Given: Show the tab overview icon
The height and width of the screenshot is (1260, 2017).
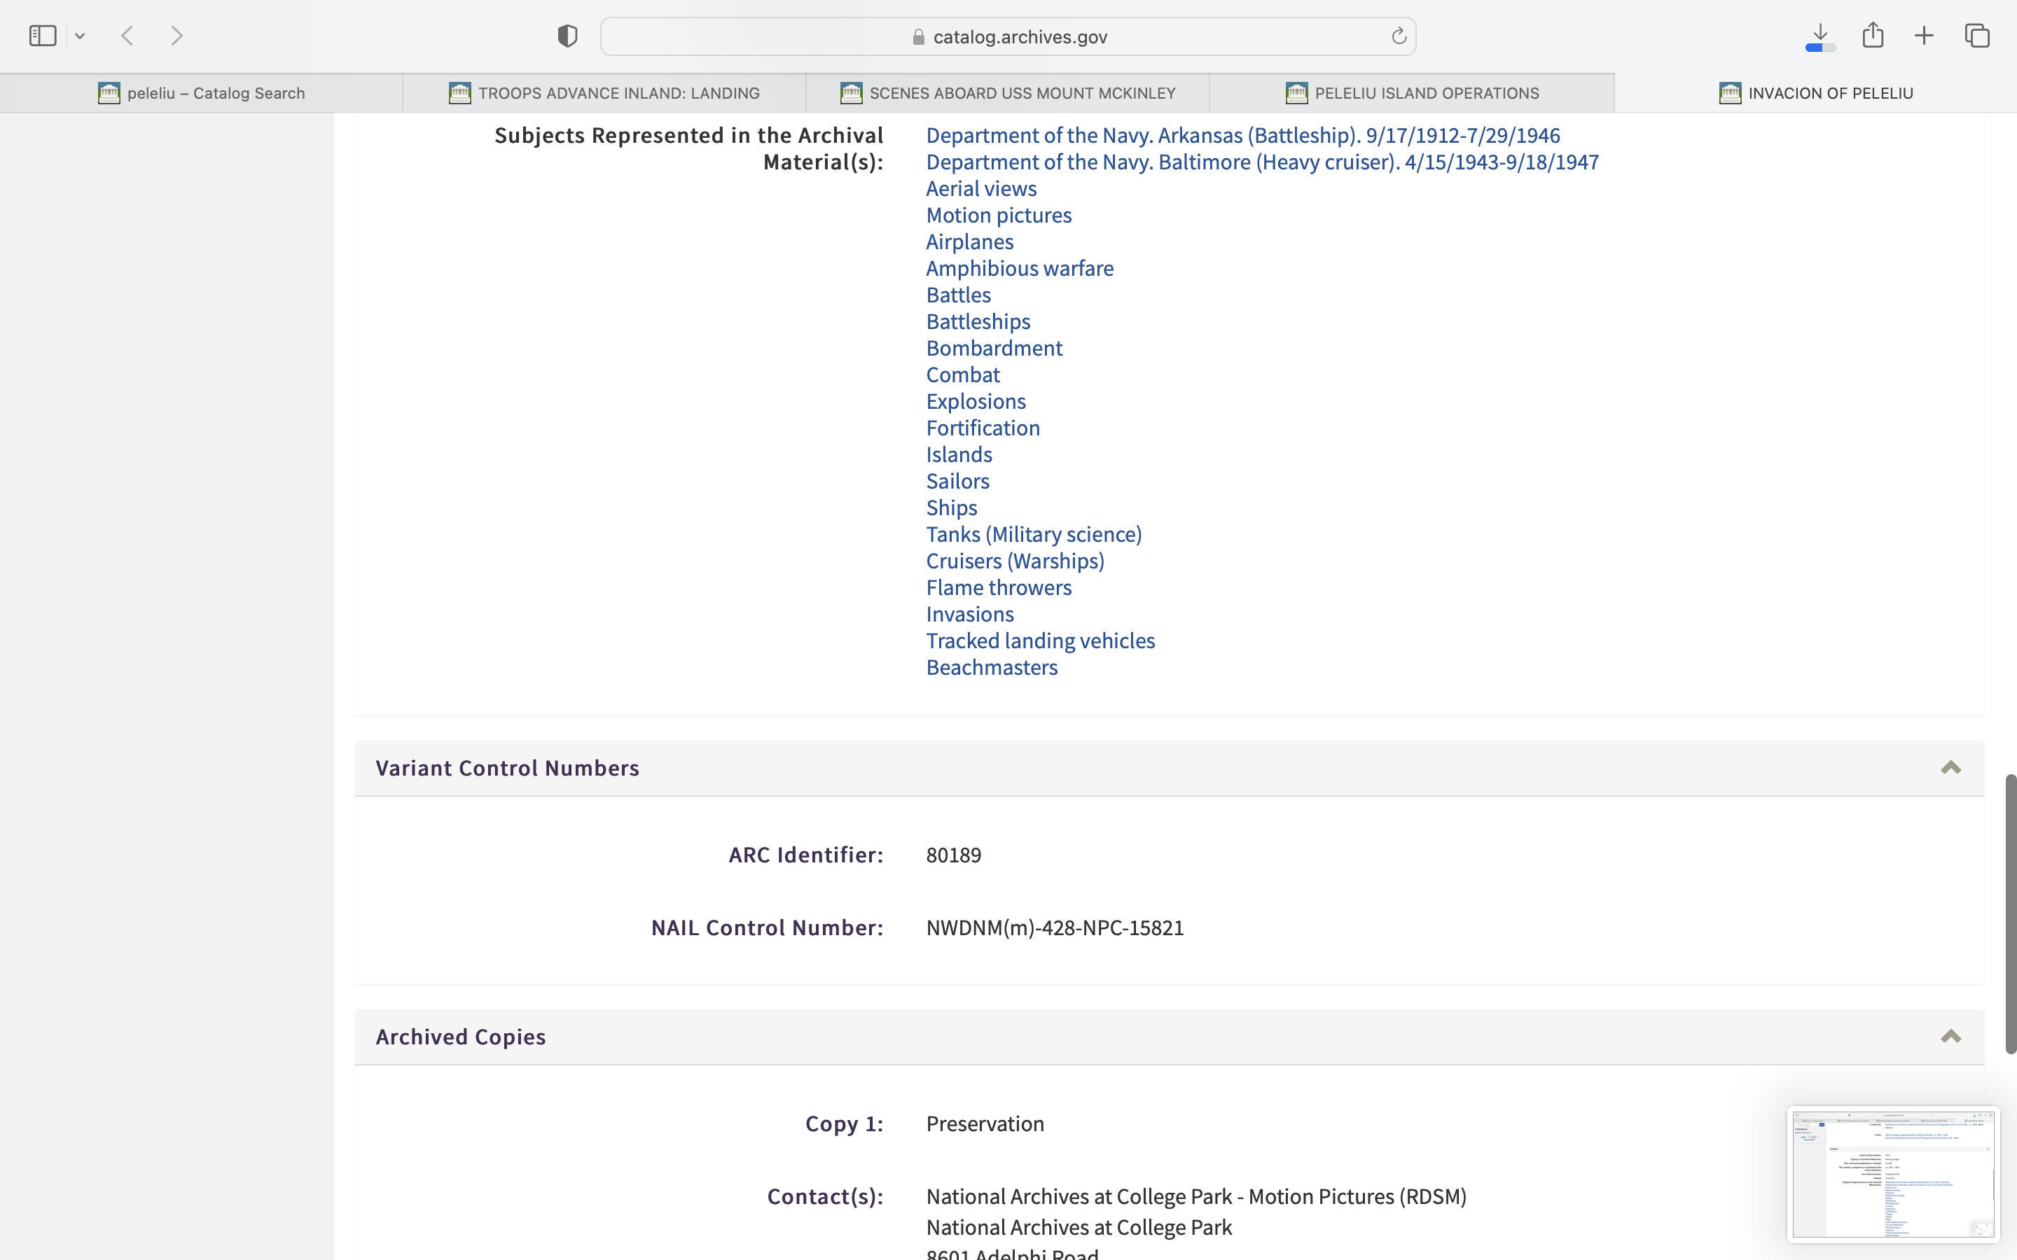Looking at the screenshot, I should point(1977,36).
